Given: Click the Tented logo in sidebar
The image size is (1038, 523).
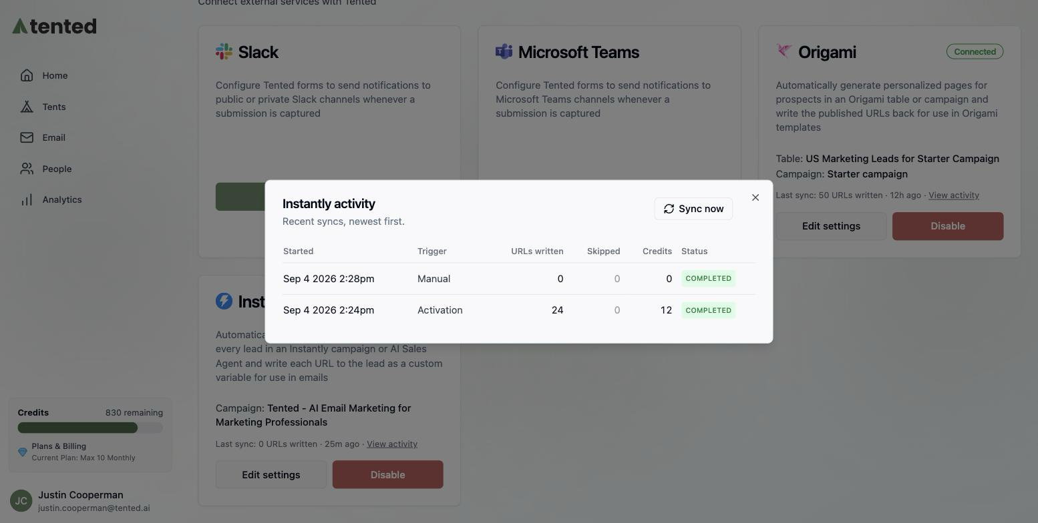Looking at the screenshot, I should click(54, 26).
